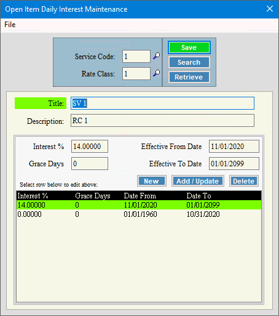
Task: Click the Effective To Date field
Action: coord(234,164)
